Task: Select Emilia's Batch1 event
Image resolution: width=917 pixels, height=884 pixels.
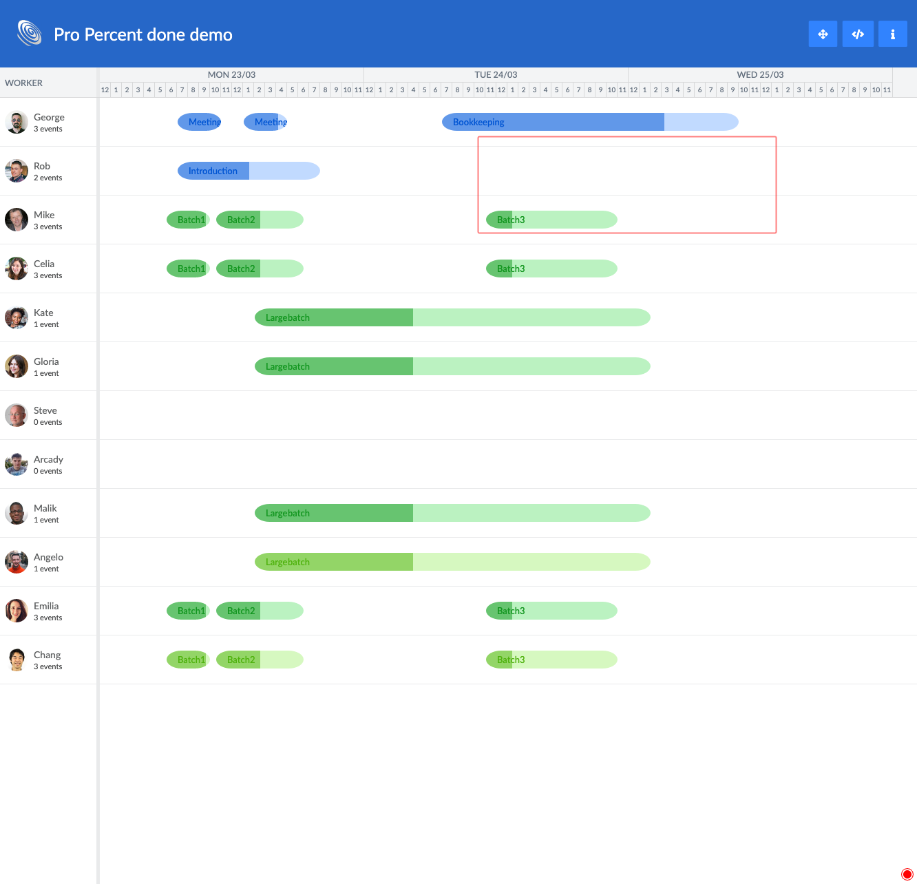Action: (188, 611)
